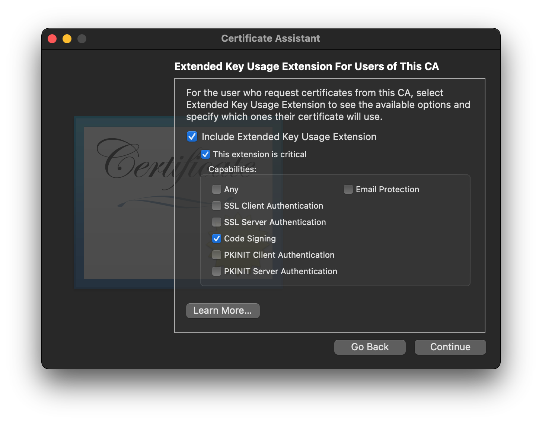This screenshot has height=424, width=542.
Task: Click the Certificate Assistant title bar text
Action: coord(270,38)
